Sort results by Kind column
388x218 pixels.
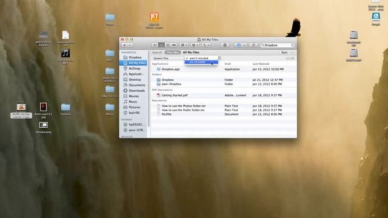tap(228, 64)
